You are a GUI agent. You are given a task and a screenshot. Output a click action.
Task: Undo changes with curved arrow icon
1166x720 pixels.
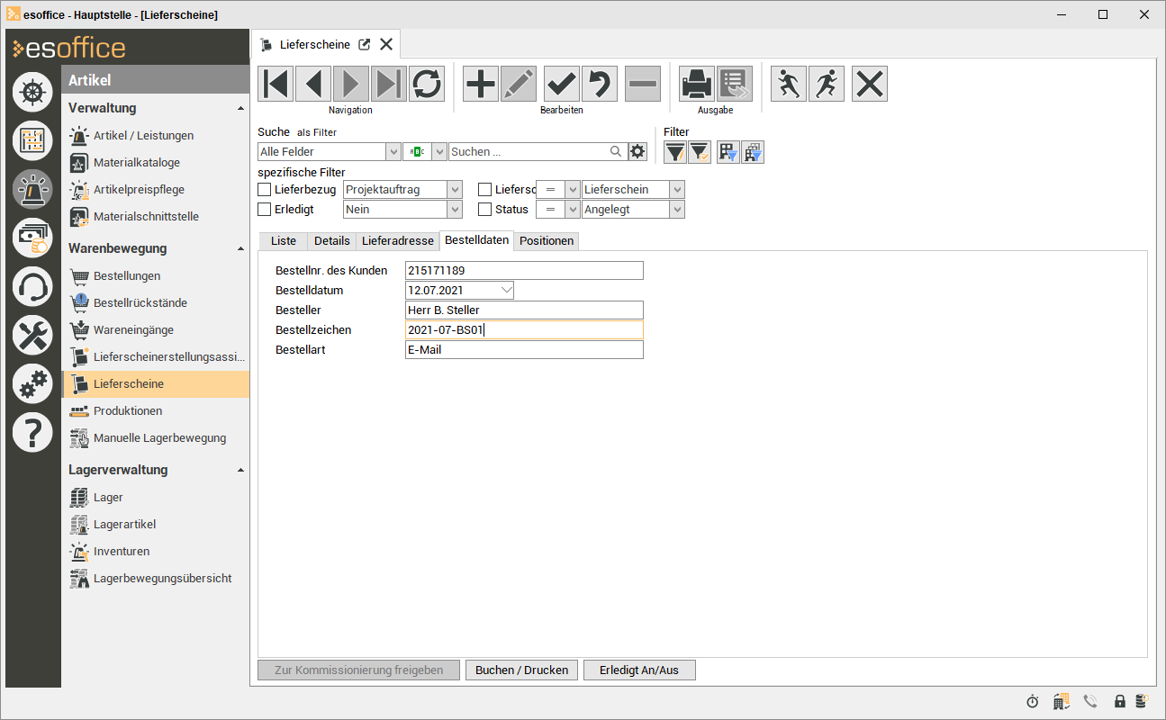[x=600, y=84]
